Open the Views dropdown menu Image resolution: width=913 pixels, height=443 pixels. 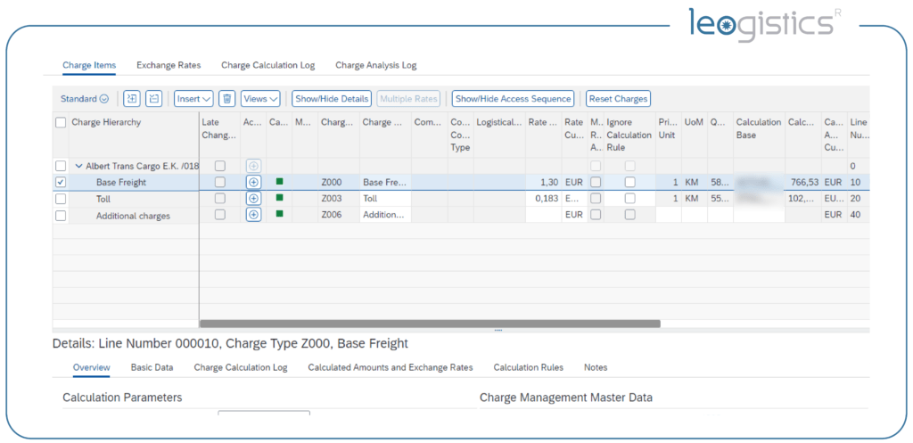pos(261,99)
